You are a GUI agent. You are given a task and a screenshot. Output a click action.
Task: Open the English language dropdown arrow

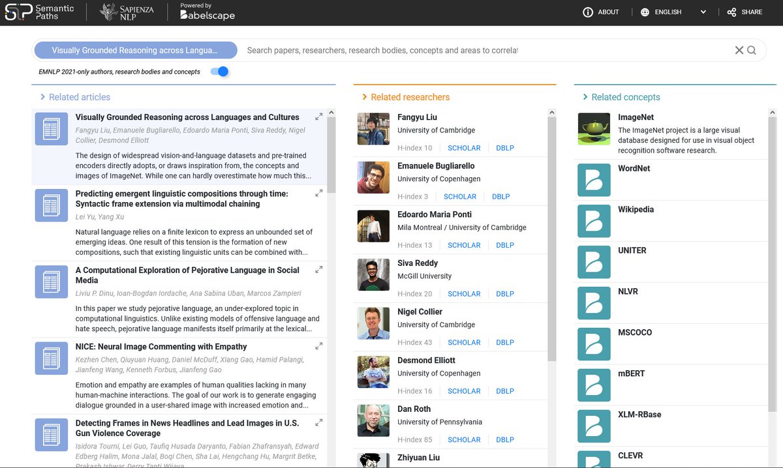pyautogui.click(x=703, y=12)
